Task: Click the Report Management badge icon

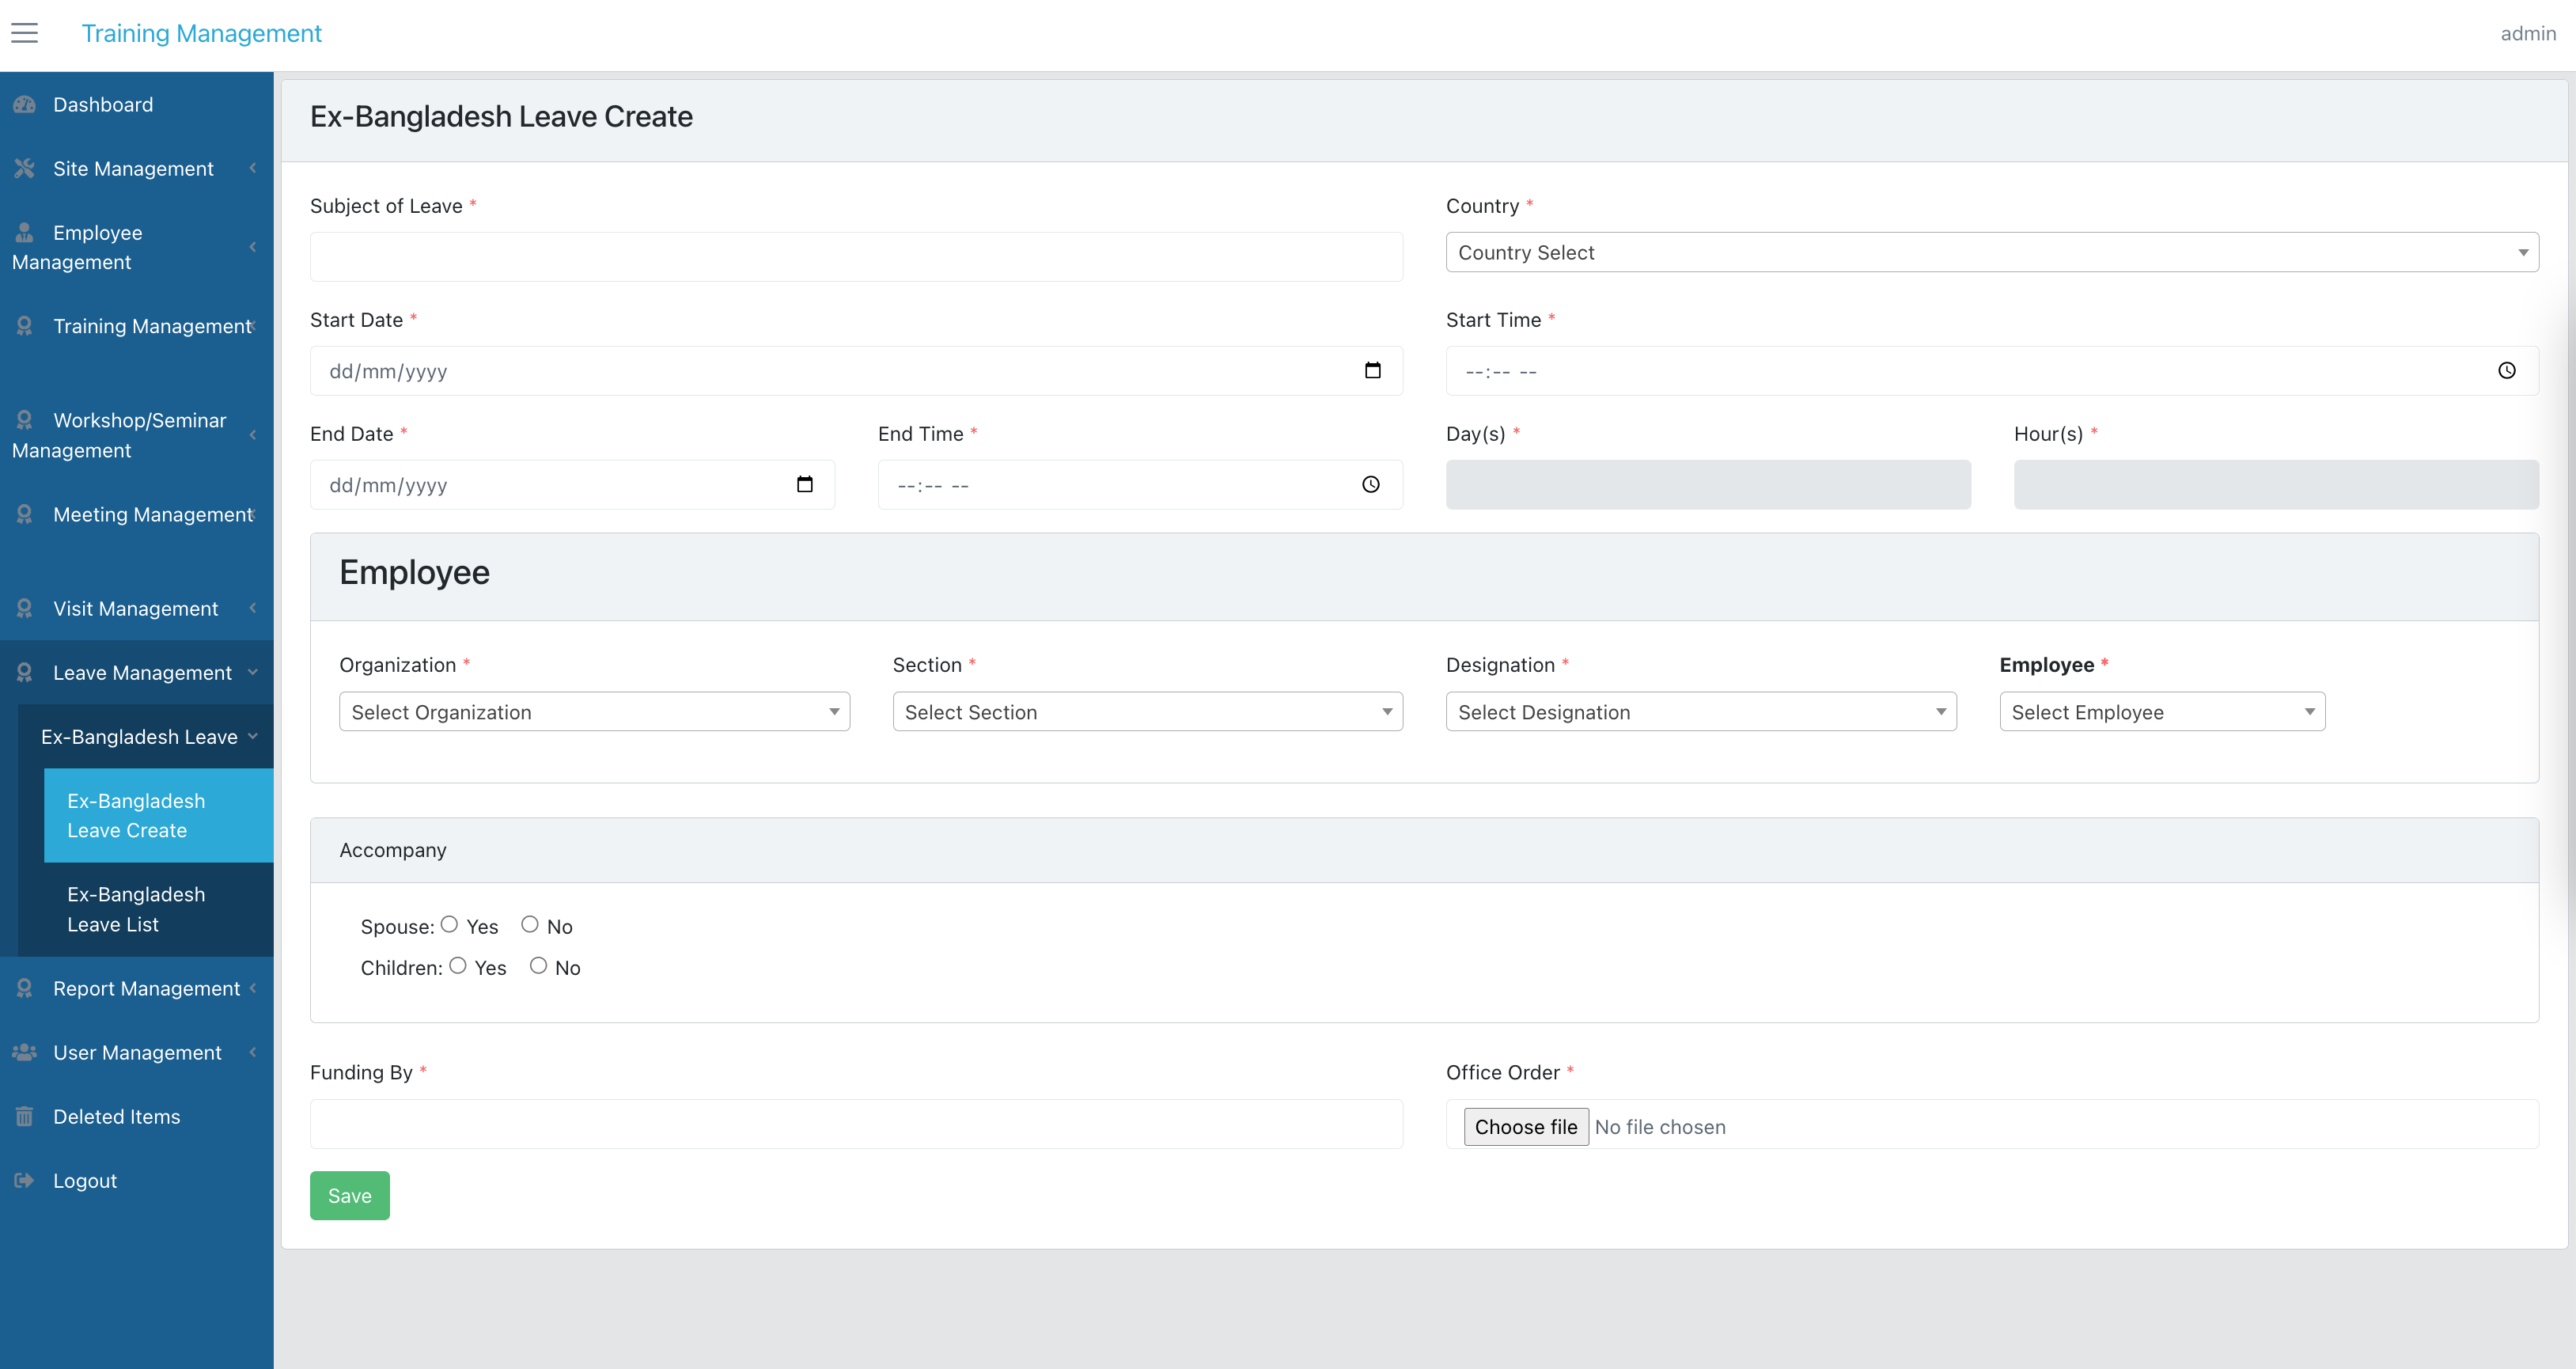Action: tap(24, 988)
